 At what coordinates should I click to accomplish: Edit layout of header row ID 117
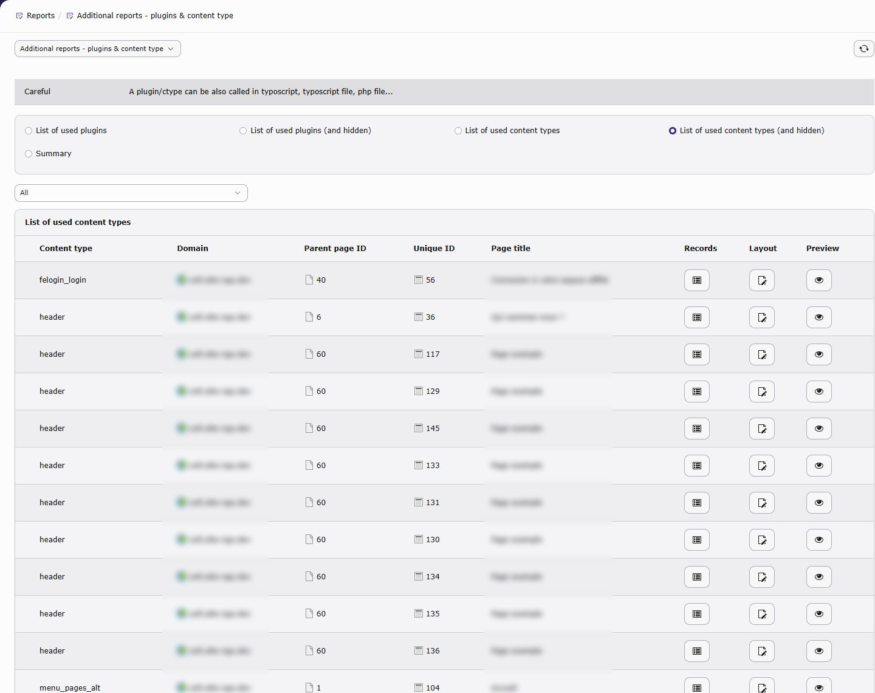tap(762, 354)
